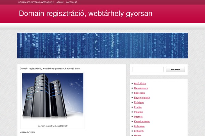Click the heading ending with kedvező áron
The image size is (205, 136).
coord(50,69)
